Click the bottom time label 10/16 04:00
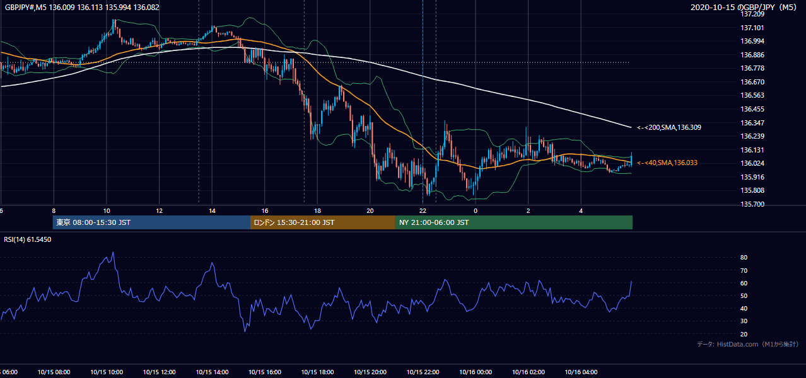 click(x=581, y=372)
